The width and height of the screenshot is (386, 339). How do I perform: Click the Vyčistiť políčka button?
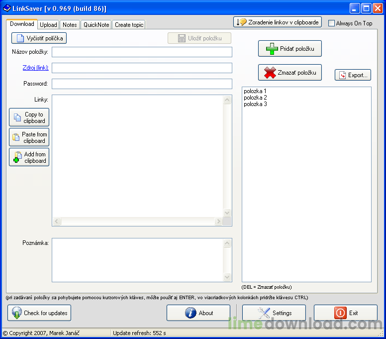point(39,38)
